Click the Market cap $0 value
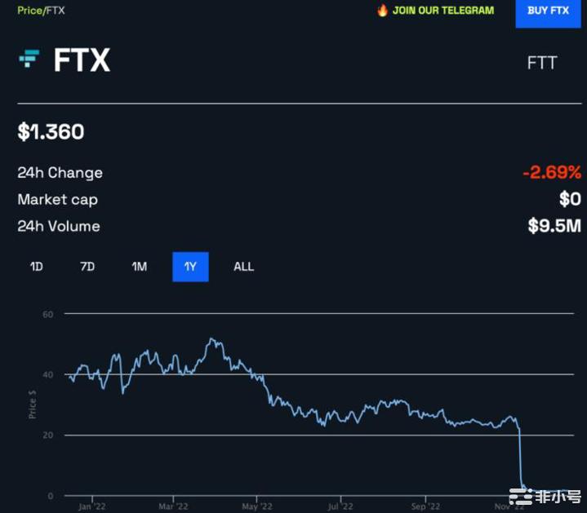The image size is (587, 513). [570, 200]
